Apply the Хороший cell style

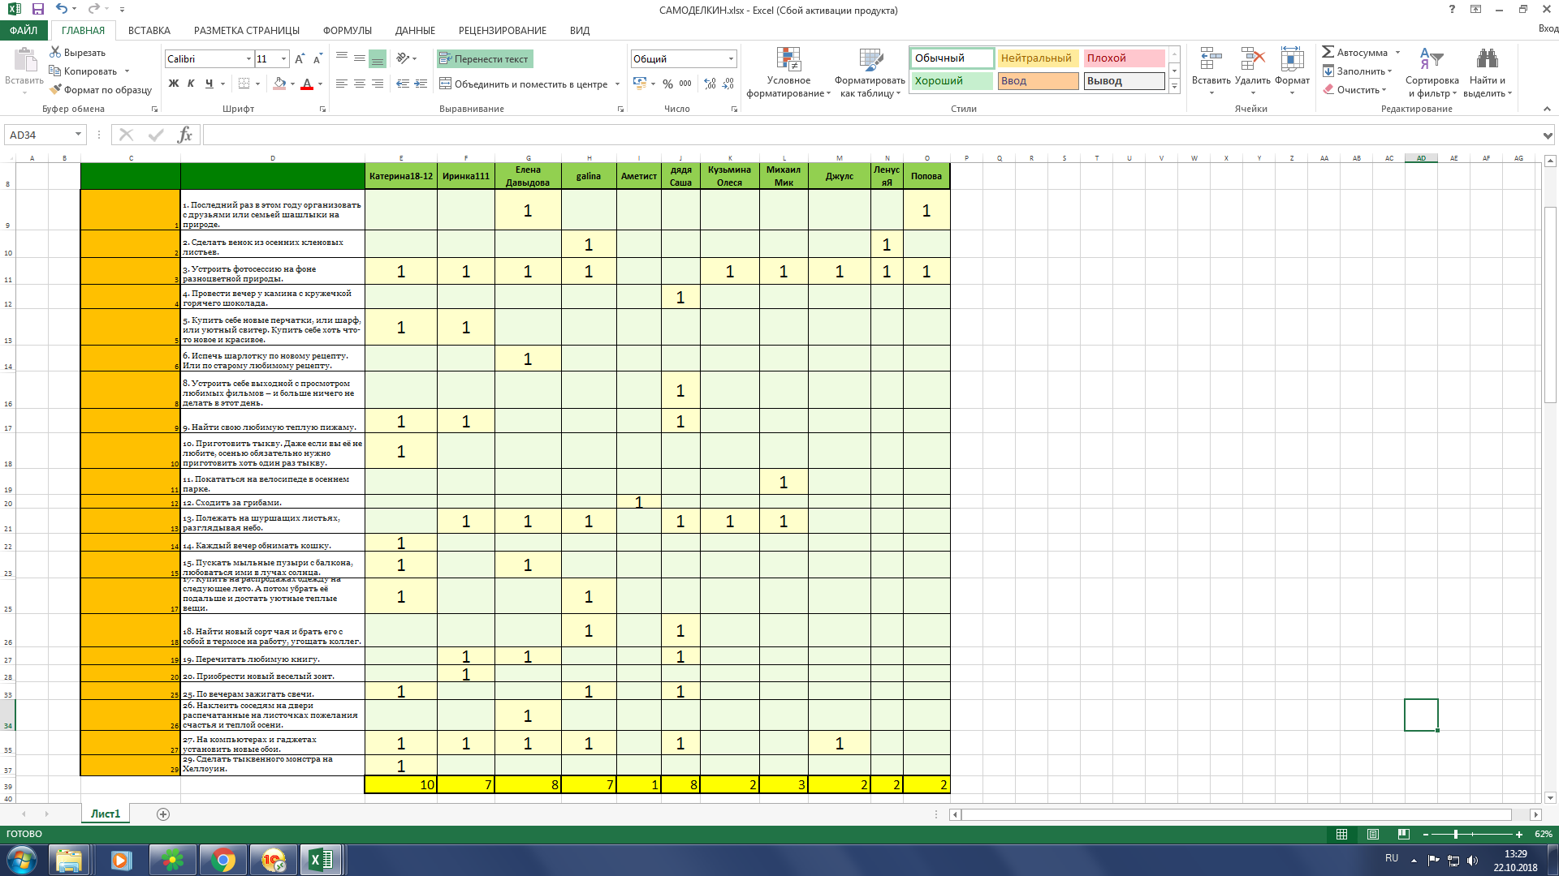(952, 81)
